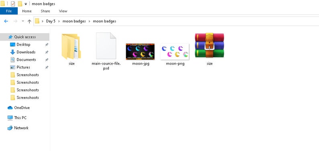Click current moon badges breadcrumb at path end
Screen dimensions: 319x151
[x=104, y=21]
